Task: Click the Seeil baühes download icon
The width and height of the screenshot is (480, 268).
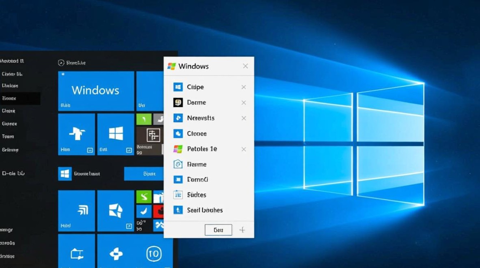Action: pyautogui.click(x=177, y=210)
